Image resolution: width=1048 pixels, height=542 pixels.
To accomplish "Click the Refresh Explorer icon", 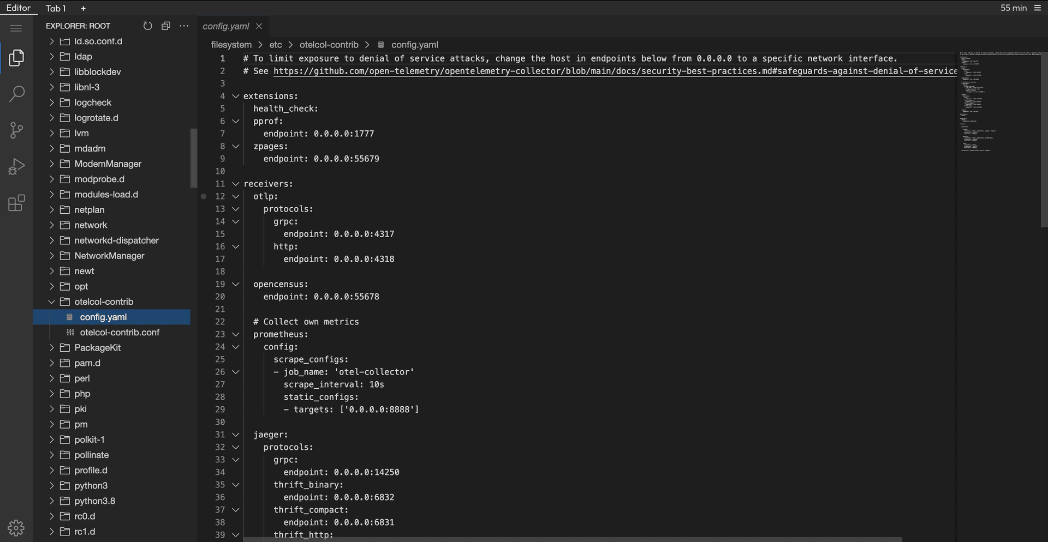I will click(147, 26).
